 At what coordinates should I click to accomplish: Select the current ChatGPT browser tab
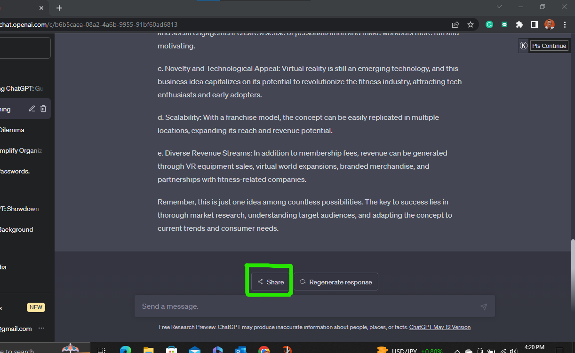pyautogui.click(x=19, y=8)
